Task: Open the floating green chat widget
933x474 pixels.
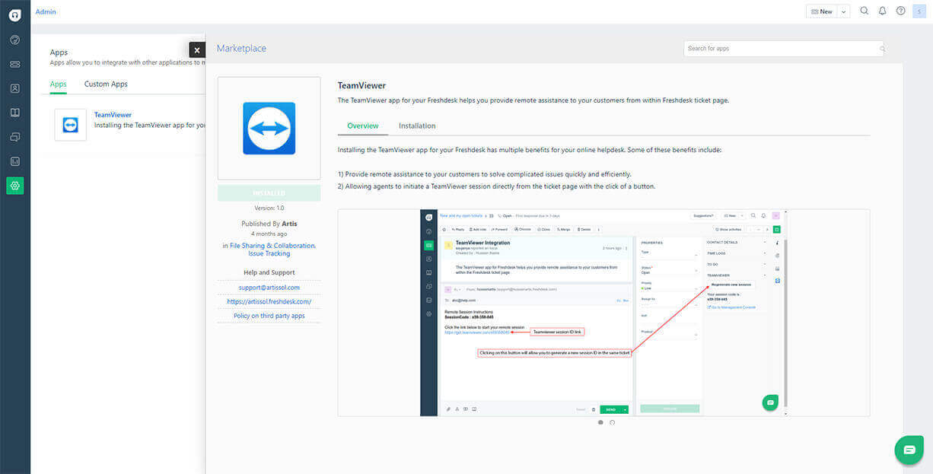Action: coord(909,450)
